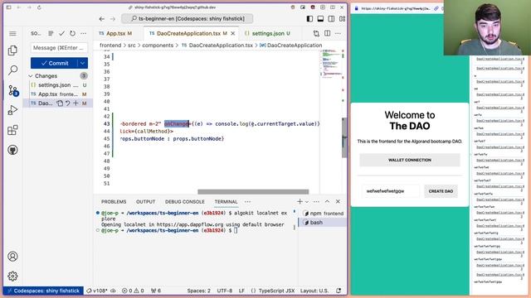Close the DaoCreateApplication.tsx tab
Image resolution: width=531 pixels, height=298 pixels.
tap(232, 33)
